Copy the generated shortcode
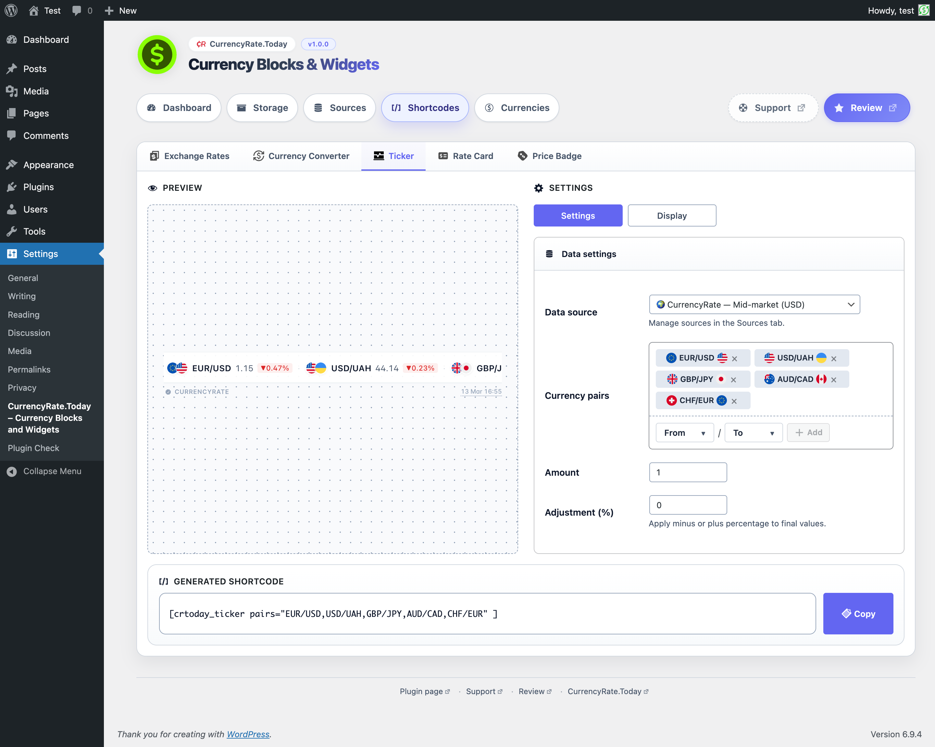Image resolution: width=935 pixels, height=747 pixels. (857, 613)
